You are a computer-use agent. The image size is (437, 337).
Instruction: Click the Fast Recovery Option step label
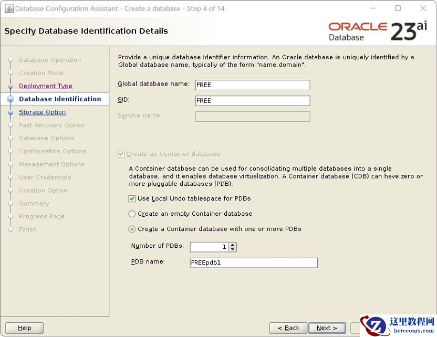pos(51,125)
